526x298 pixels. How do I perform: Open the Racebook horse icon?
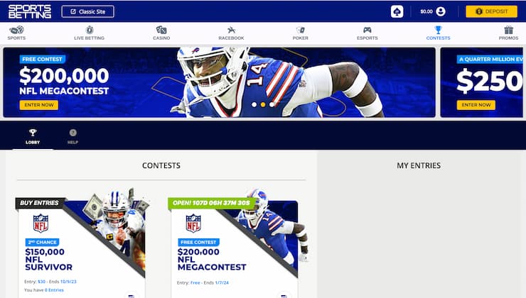tap(231, 30)
